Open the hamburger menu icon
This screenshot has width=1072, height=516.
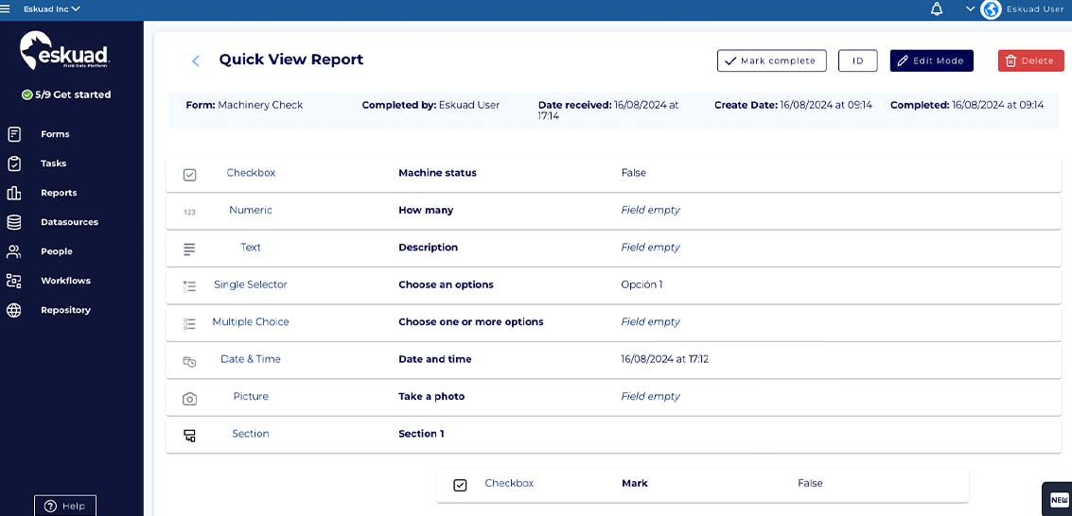pyautogui.click(x=6, y=9)
